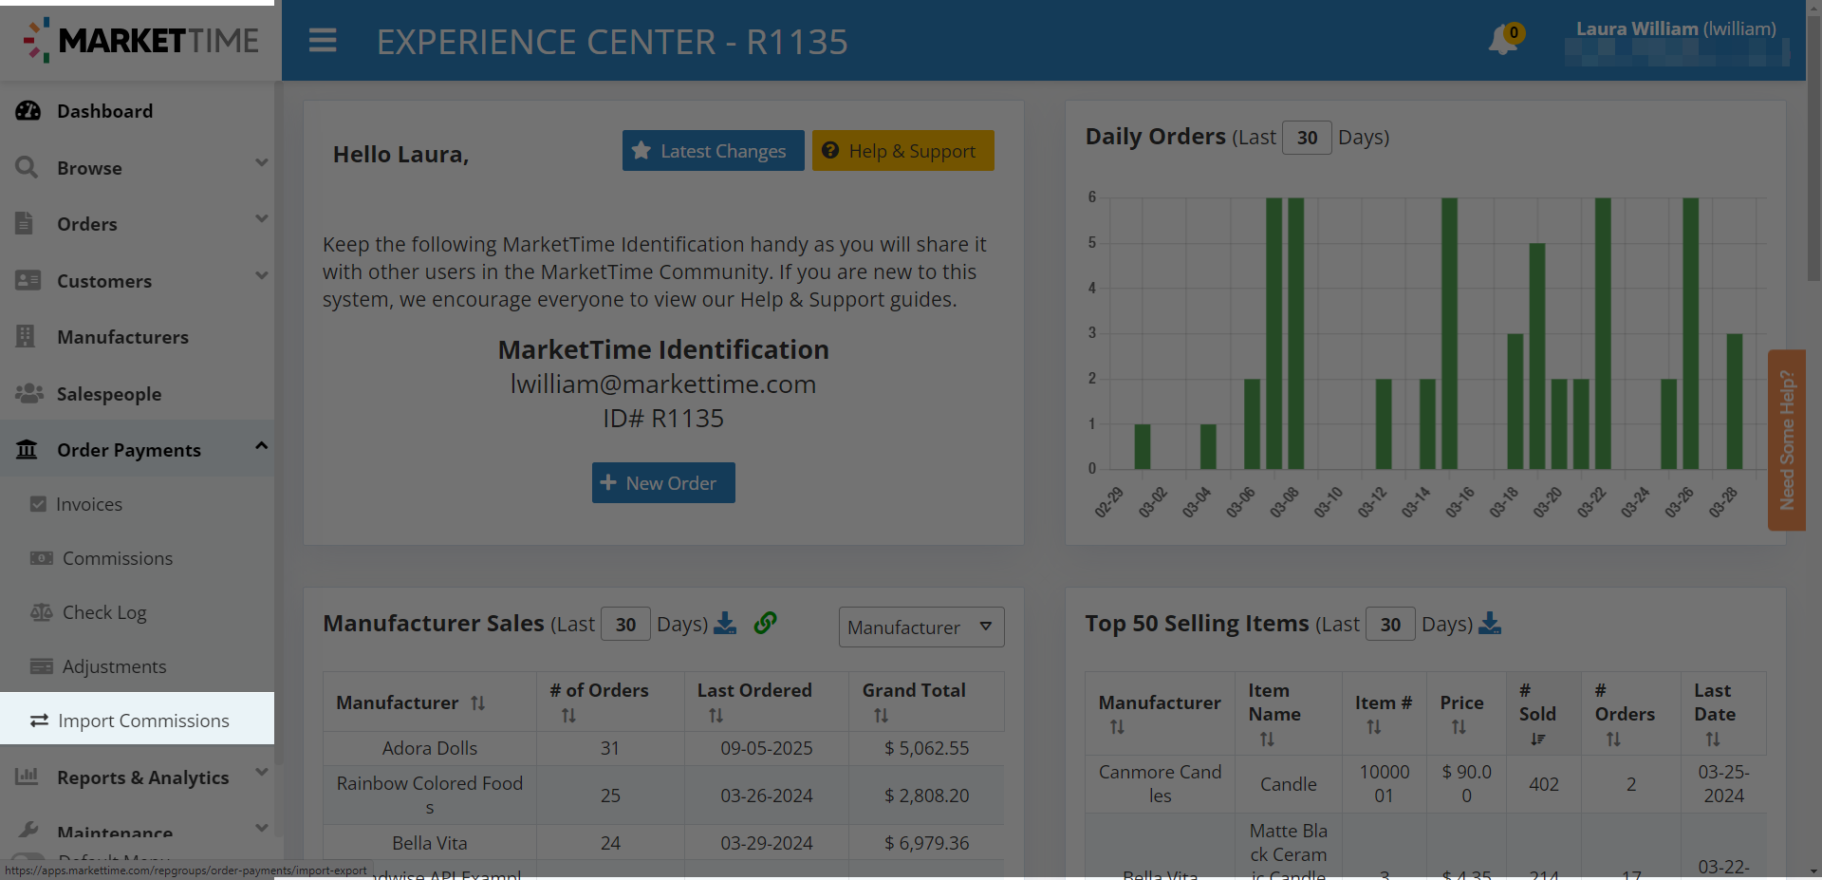The width and height of the screenshot is (1822, 880).
Task: Open Help & Support
Action: tap(902, 151)
